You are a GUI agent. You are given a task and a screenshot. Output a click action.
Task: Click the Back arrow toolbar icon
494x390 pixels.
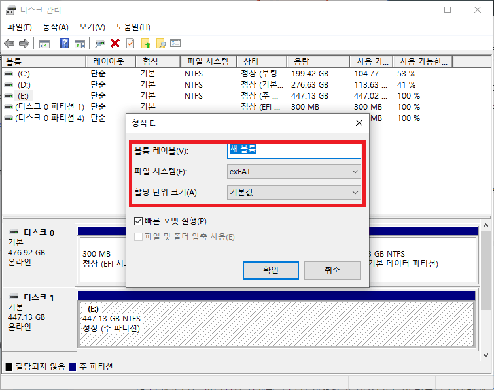click(9, 43)
